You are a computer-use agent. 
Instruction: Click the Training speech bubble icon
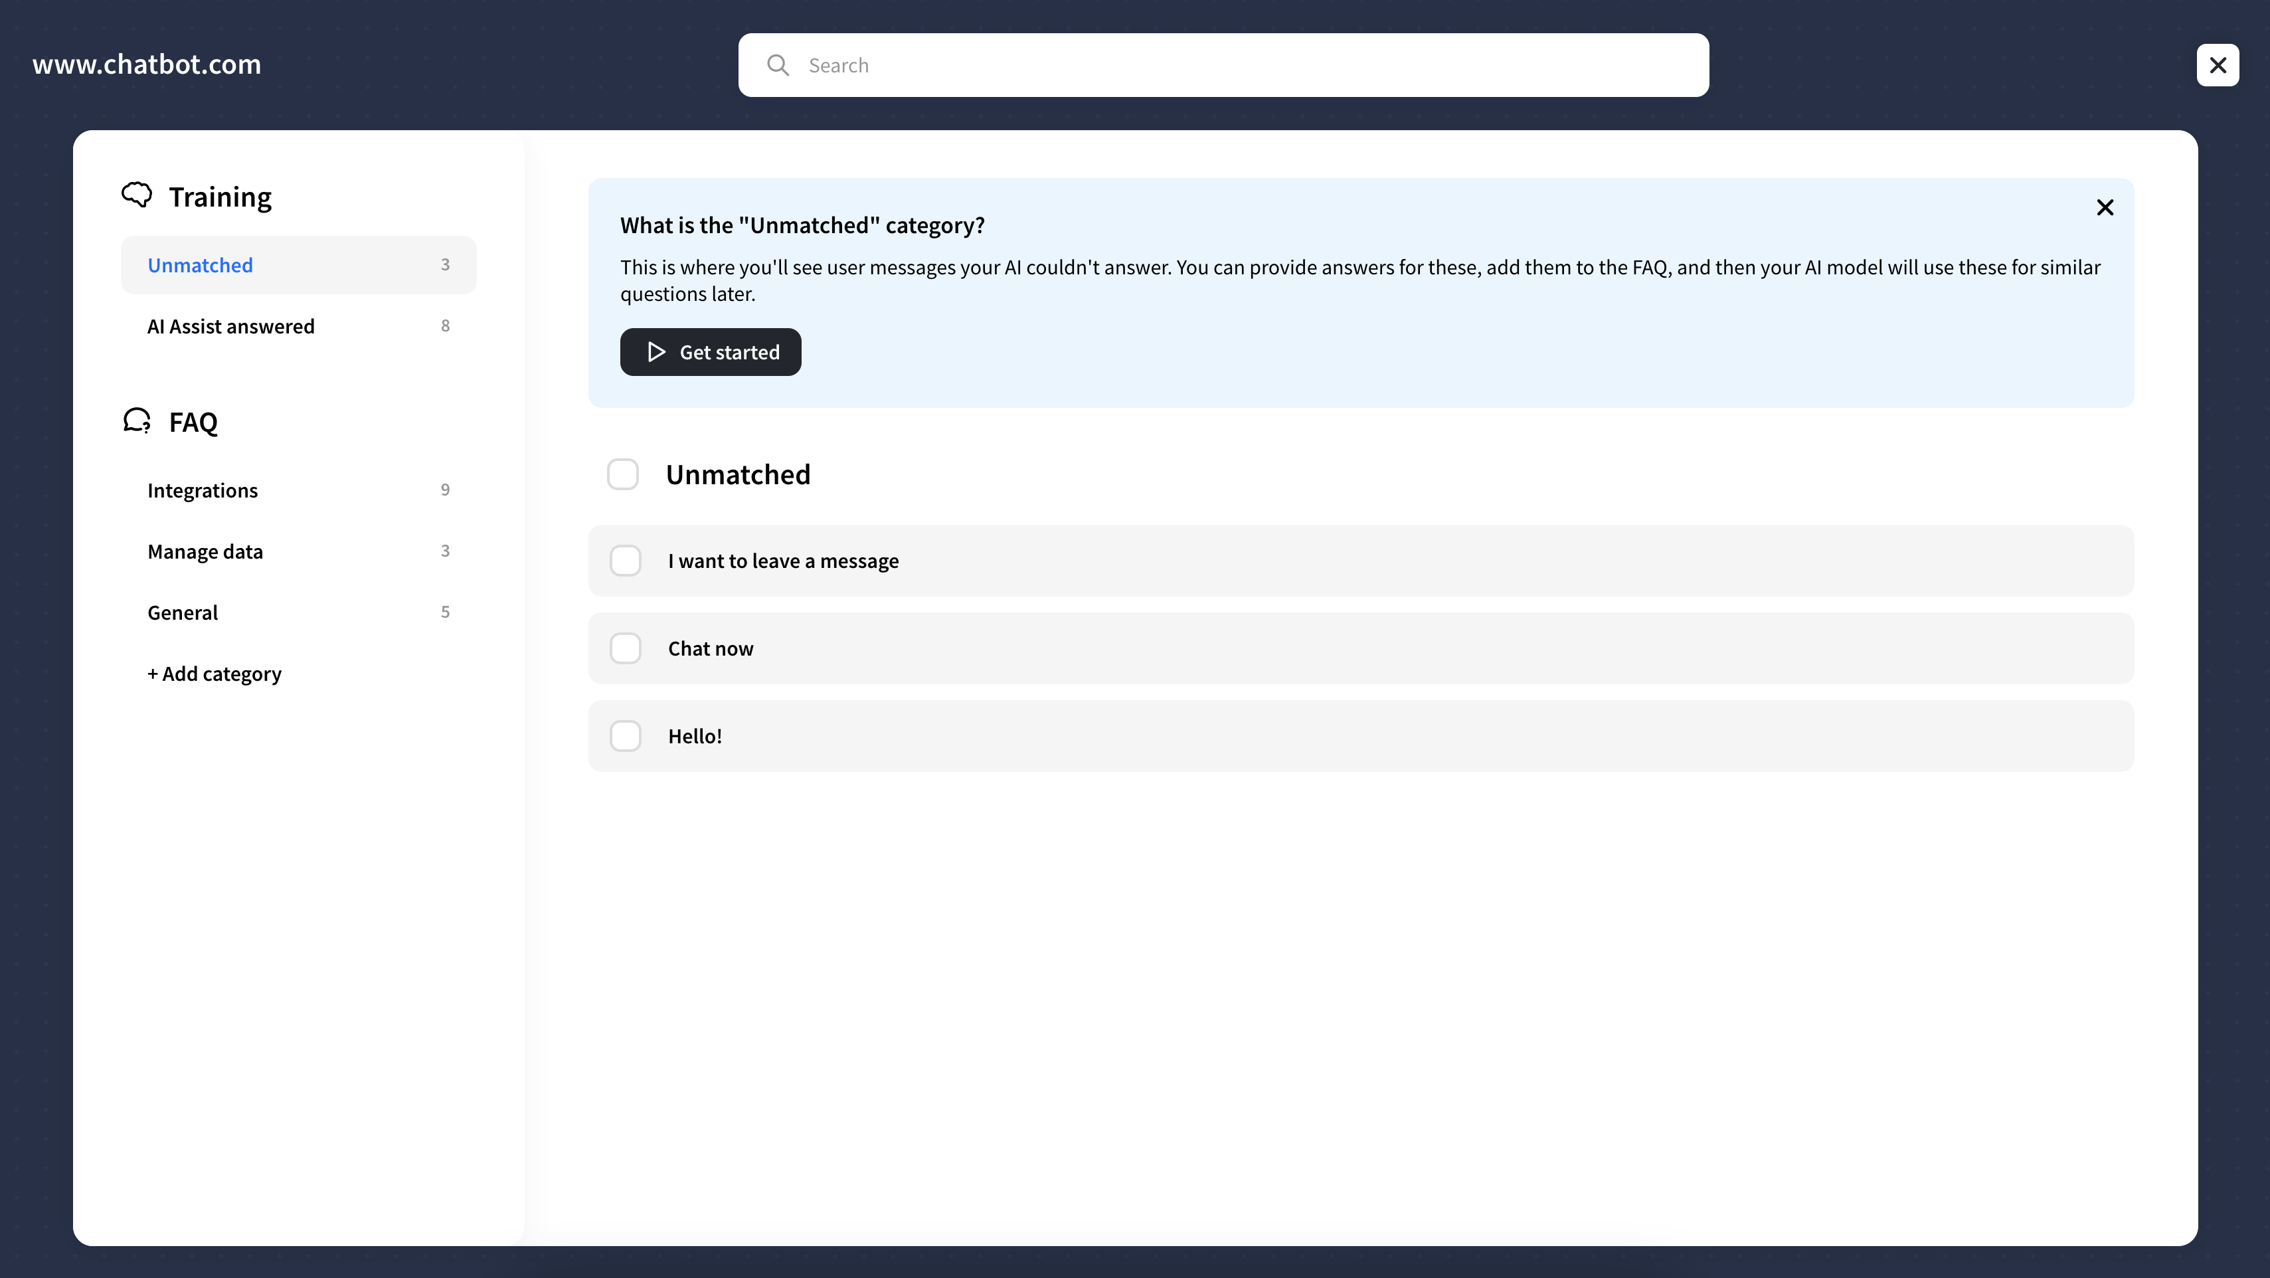click(x=137, y=195)
